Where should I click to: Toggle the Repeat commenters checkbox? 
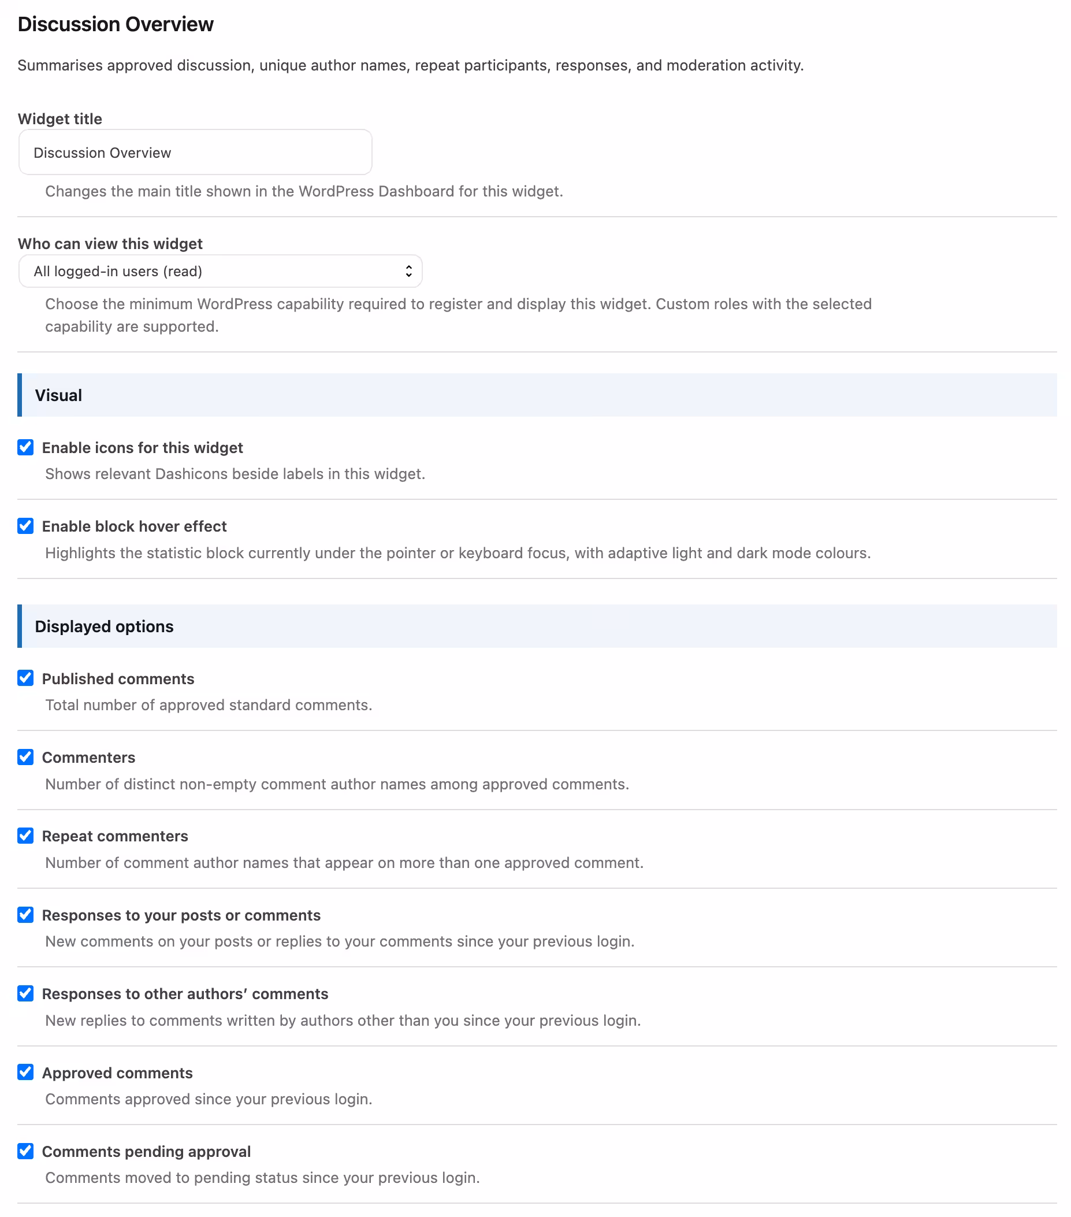[25, 836]
